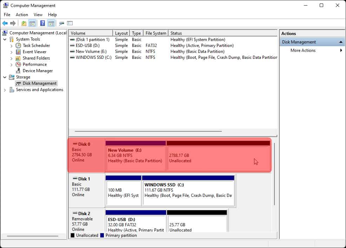
Task: Toggle Show/Hide Action Pane toolbar icon
Action: (x=51, y=23)
